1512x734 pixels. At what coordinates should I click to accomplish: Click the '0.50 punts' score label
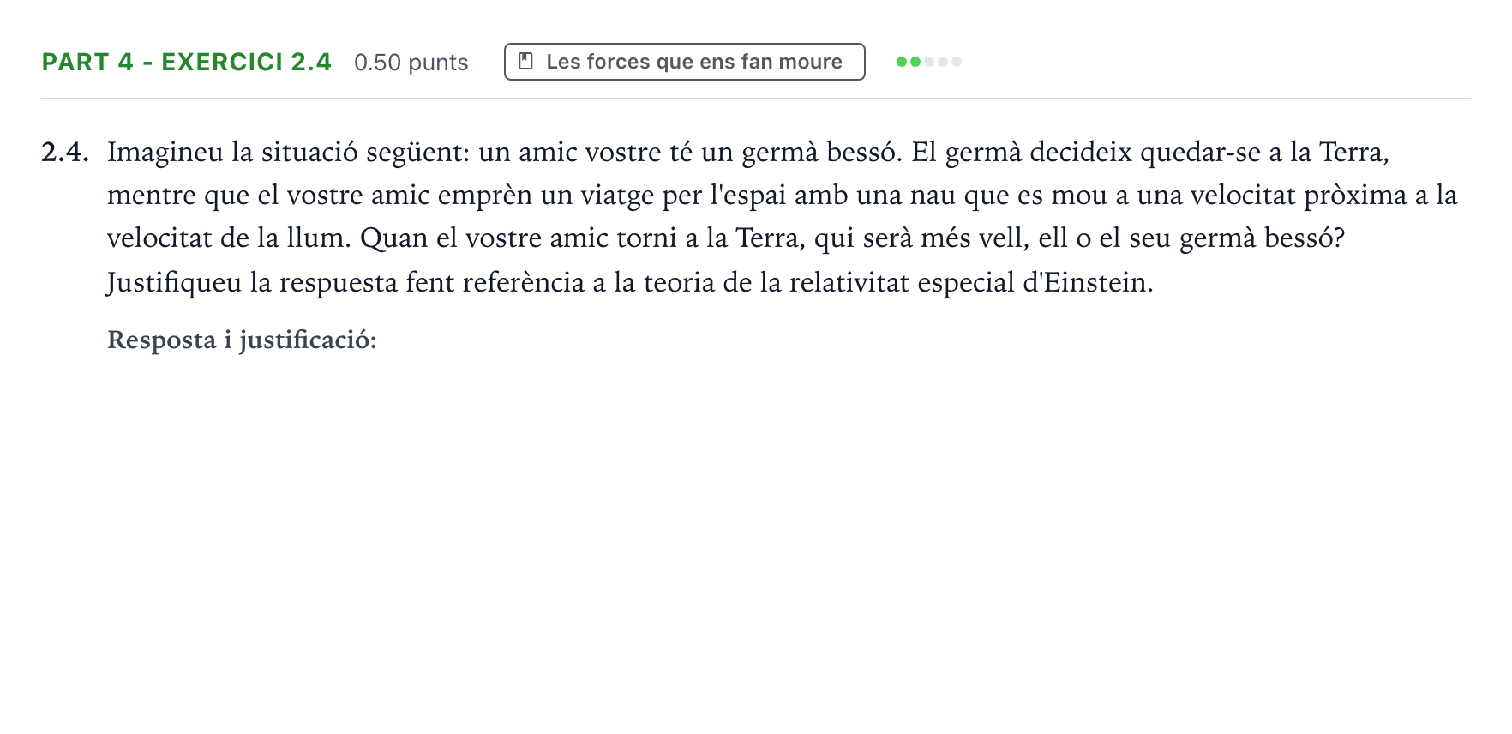pos(411,63)
